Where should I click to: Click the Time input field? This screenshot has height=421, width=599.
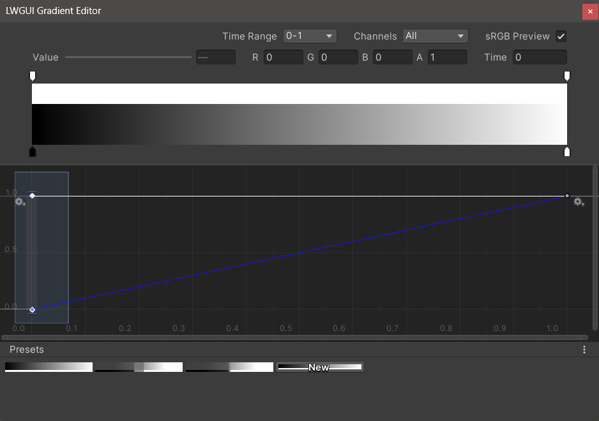tap(539, 57)
